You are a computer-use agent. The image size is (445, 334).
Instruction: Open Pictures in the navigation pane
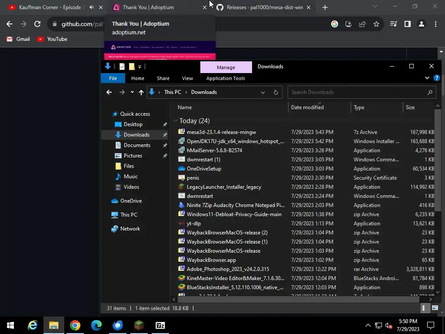pyautogui.click(x=133, y=156)
